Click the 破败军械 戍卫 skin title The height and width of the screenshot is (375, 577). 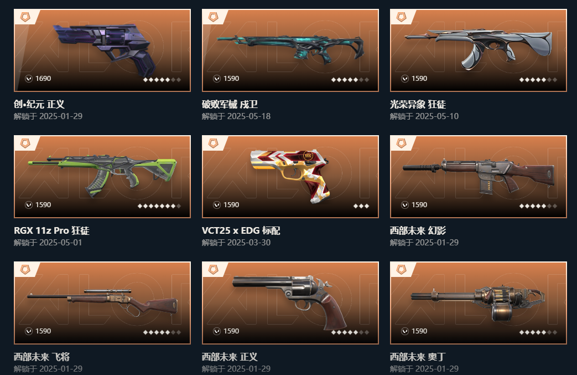tap(230, 104)
